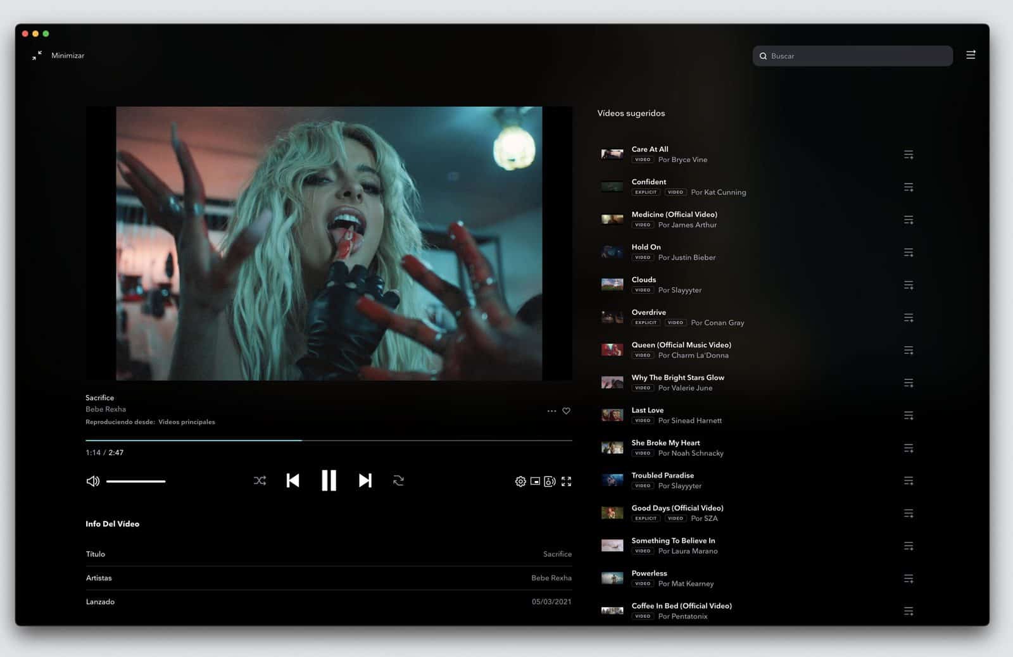Add Queen (Official Music Video) to queue
This screenshot has height=657, width=1013.
[x=909, y=350]
